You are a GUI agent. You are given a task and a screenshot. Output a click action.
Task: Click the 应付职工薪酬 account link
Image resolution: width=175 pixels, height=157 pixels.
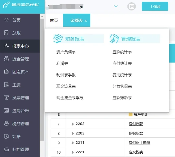139,143
